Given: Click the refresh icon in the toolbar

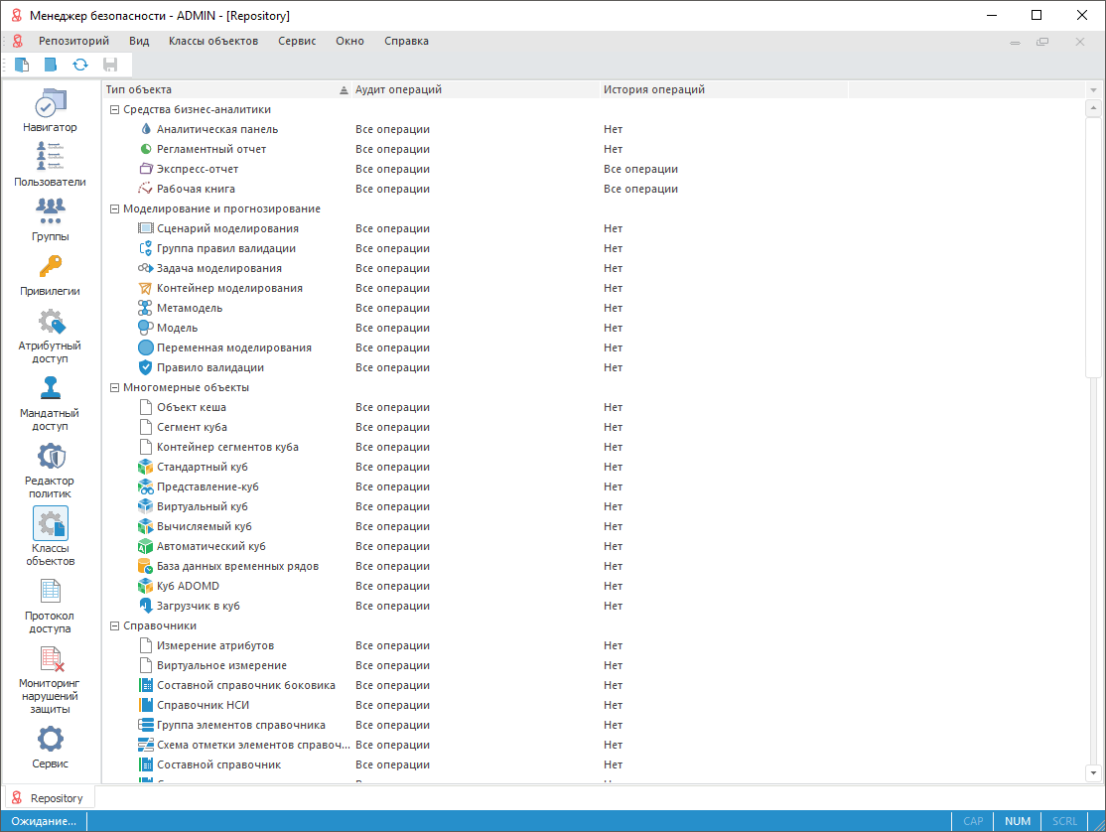Looking at the screenshot, I should (x=80, y=65).
